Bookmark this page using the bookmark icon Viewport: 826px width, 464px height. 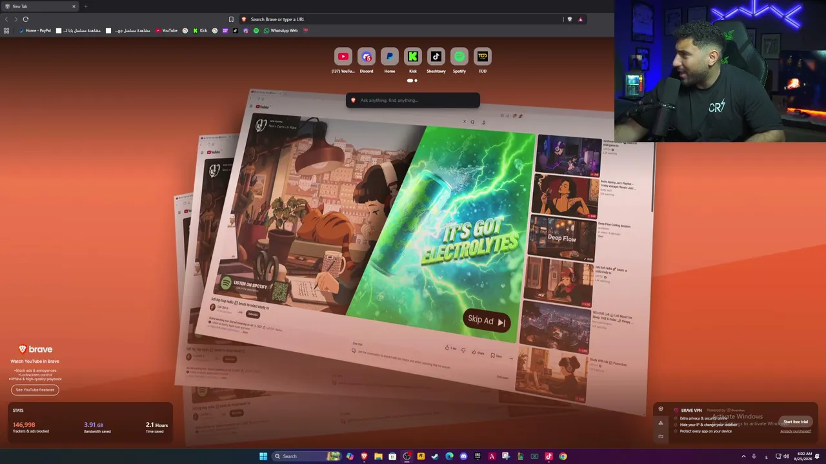(x=231, y=19)
